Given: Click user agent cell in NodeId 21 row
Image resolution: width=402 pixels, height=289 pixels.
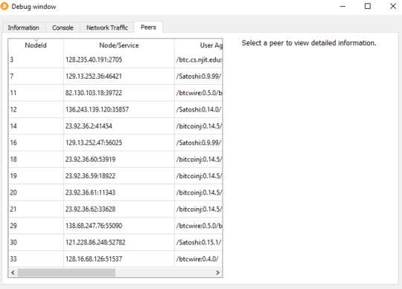Looking at the screenshot, I should (x=199, y=210).
